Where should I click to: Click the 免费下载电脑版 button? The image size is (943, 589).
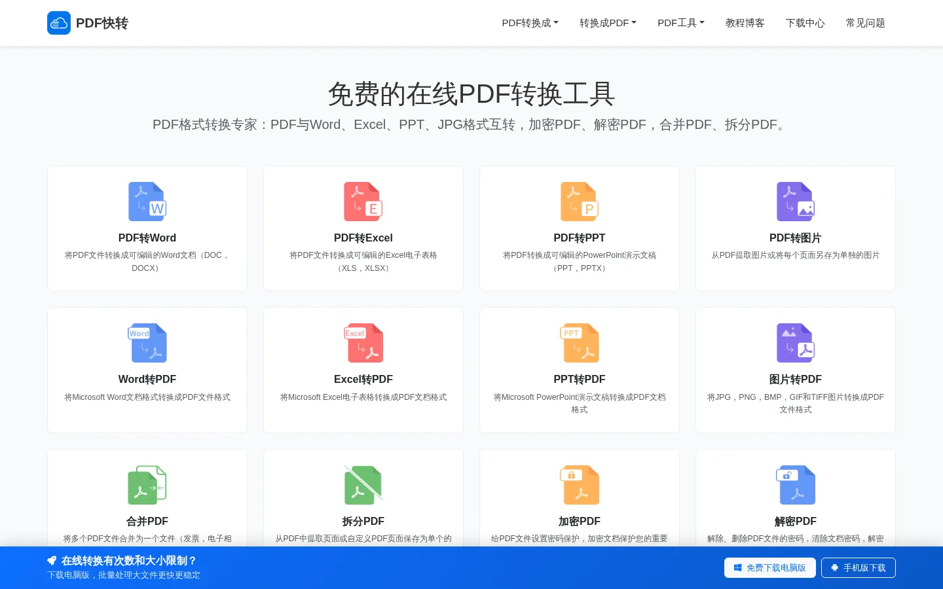tap(770, 567)
